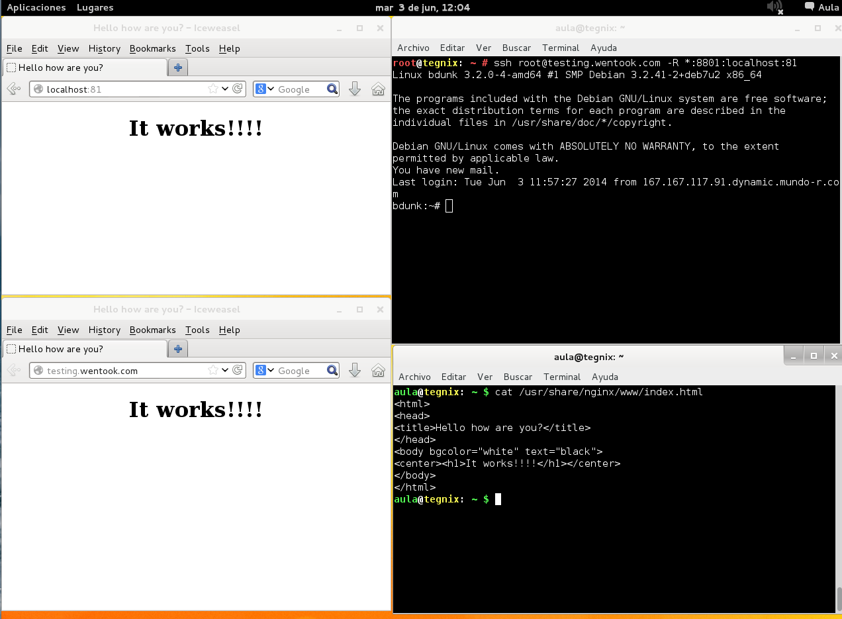Viewport: 842px width, 619px height.
Task: Click the volume muted icon in top panel
Action: click(x=775, y=7)
